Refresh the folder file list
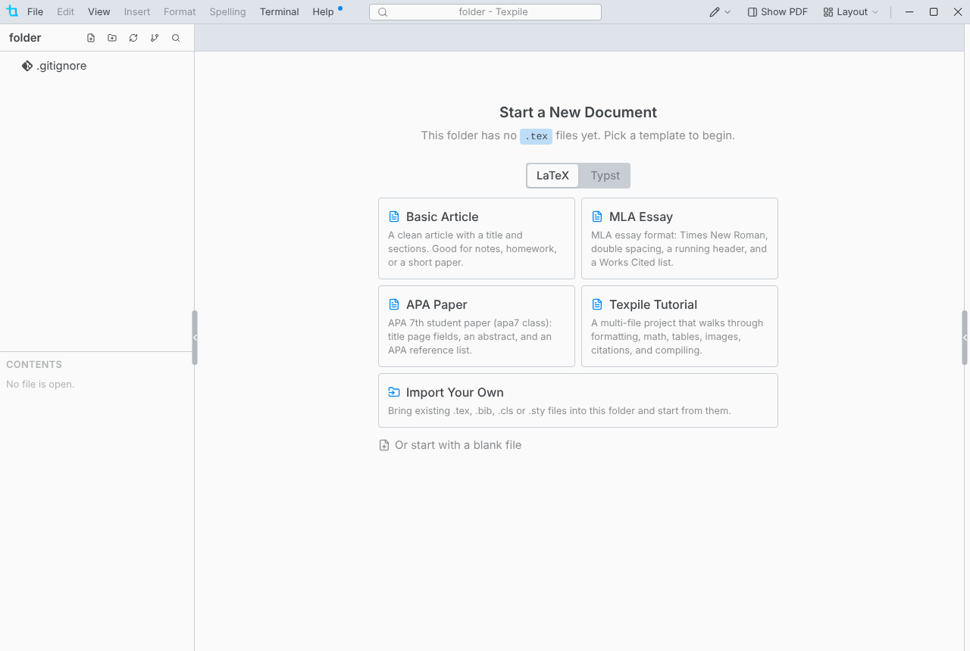 pyautogui.click(x=133, y=38)
